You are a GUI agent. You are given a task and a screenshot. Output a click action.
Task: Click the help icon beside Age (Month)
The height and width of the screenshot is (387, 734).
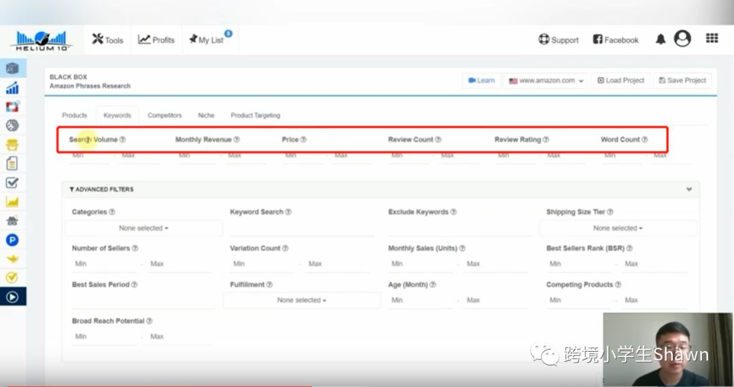tap(432, 284)
